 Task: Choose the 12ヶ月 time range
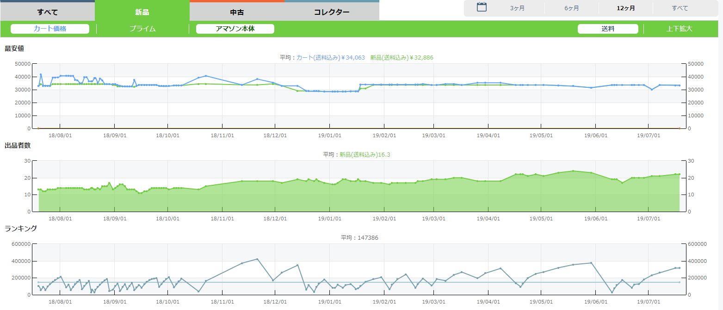tap(625, 8)
